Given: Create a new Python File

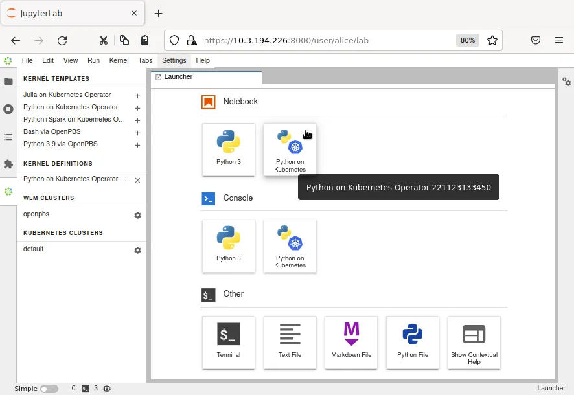Looking at the screenshot, I should (x=413, y=343).
